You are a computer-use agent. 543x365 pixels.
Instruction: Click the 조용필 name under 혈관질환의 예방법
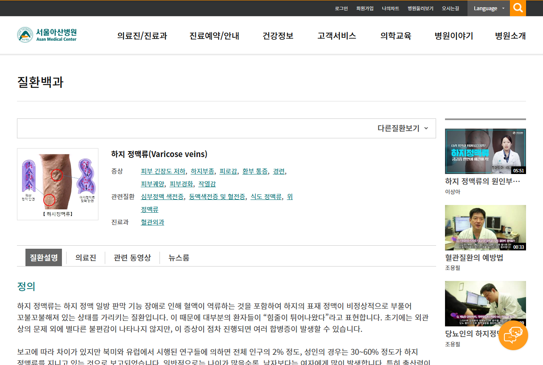click(453, 268)
